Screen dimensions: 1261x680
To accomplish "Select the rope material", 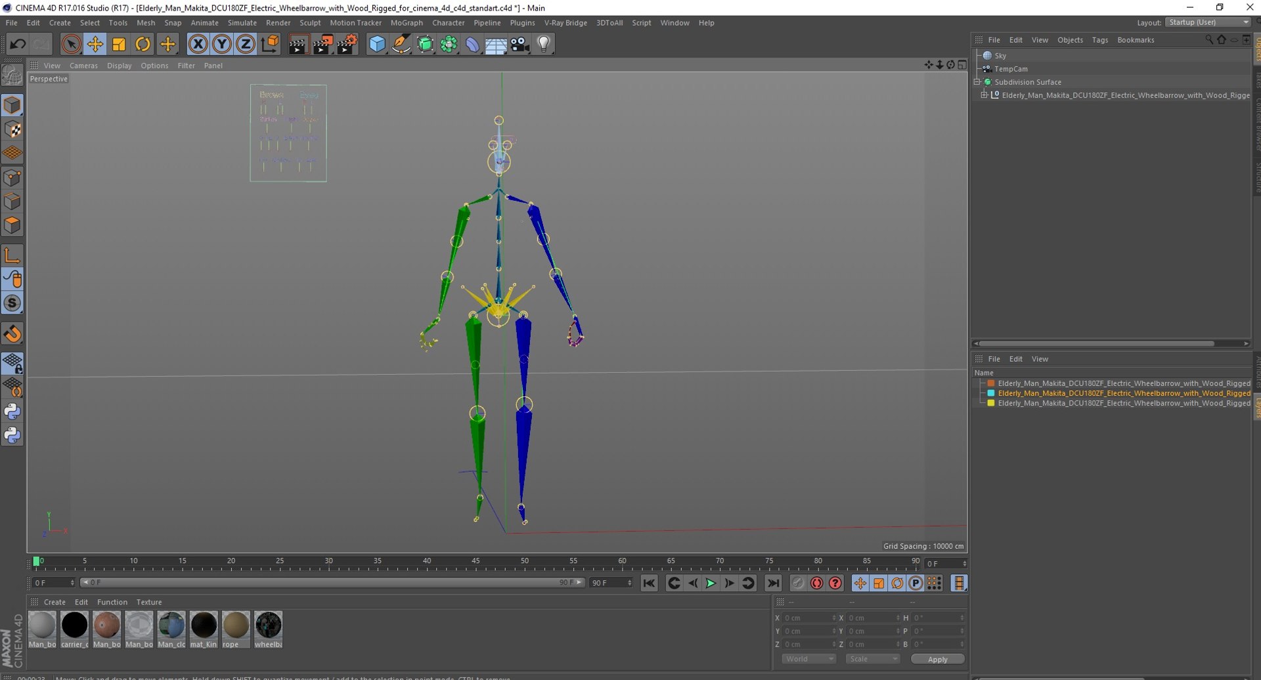I will (x=236, y=629).
